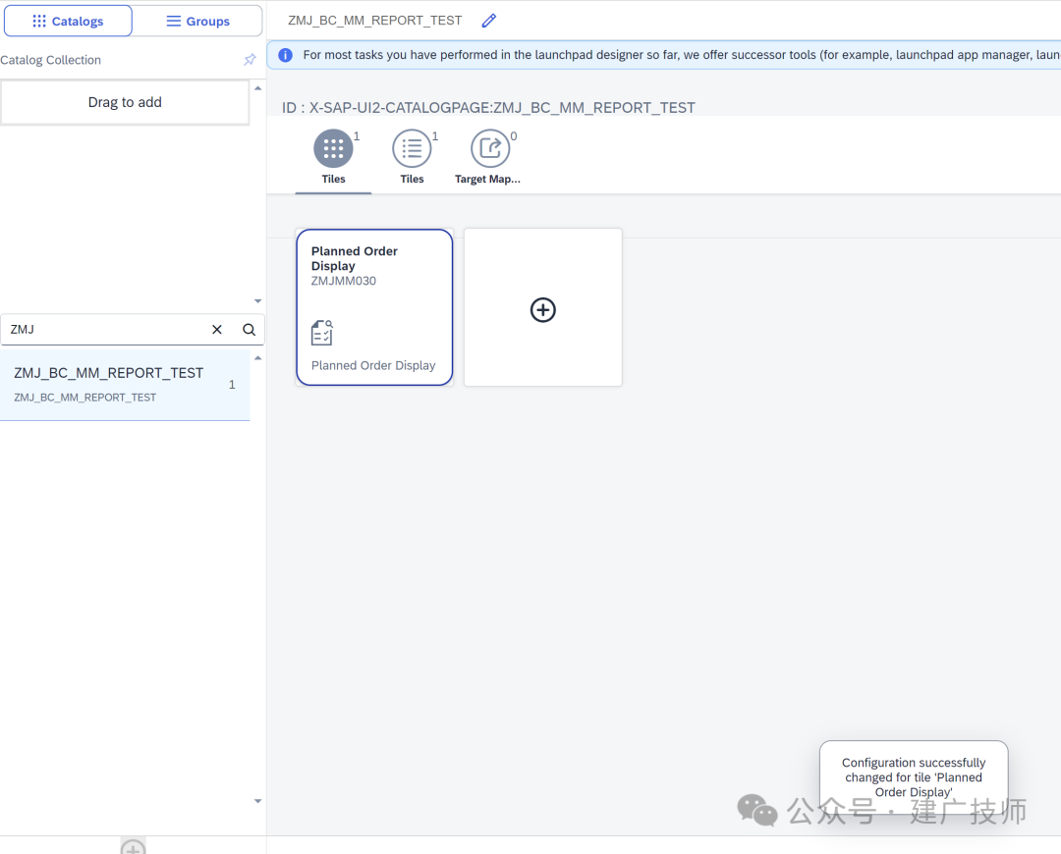Screen dimensions: 1061x854
Task: Run catalog search with magnifier icon
Action: pyautogui.click(x=249, y=329)
